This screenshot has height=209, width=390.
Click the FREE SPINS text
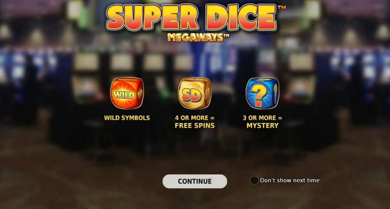point(195,126)
